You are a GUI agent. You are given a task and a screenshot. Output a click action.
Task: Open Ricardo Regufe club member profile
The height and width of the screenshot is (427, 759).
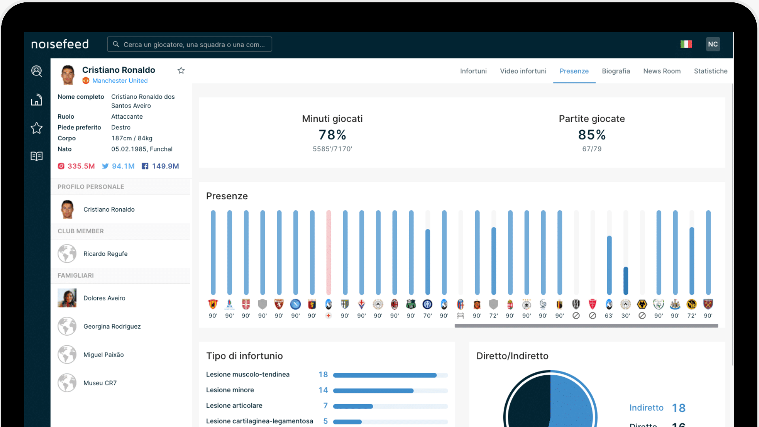point(105,254)
